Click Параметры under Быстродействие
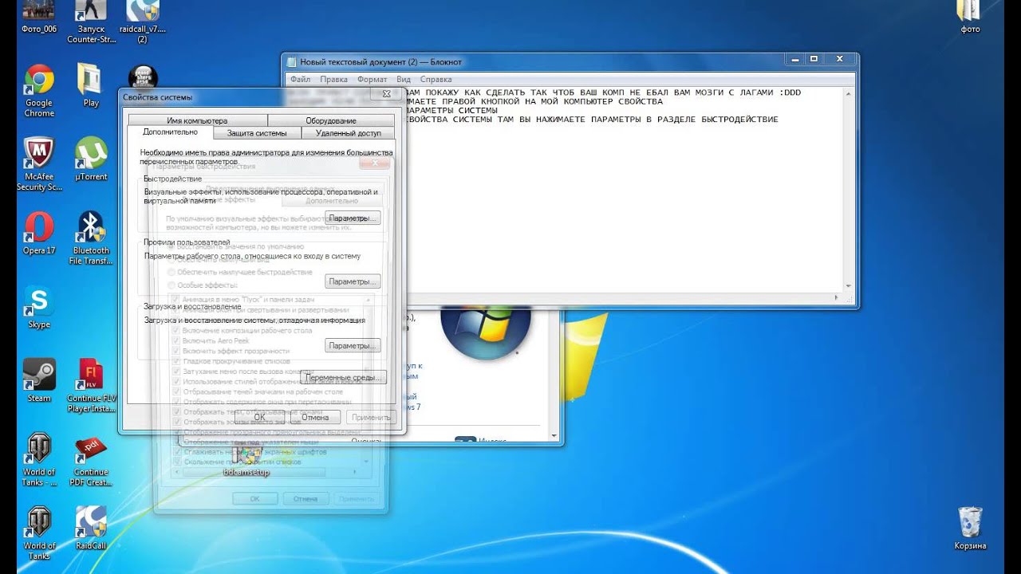Viewport: 1021px width, 574px height. coord(353,218)
